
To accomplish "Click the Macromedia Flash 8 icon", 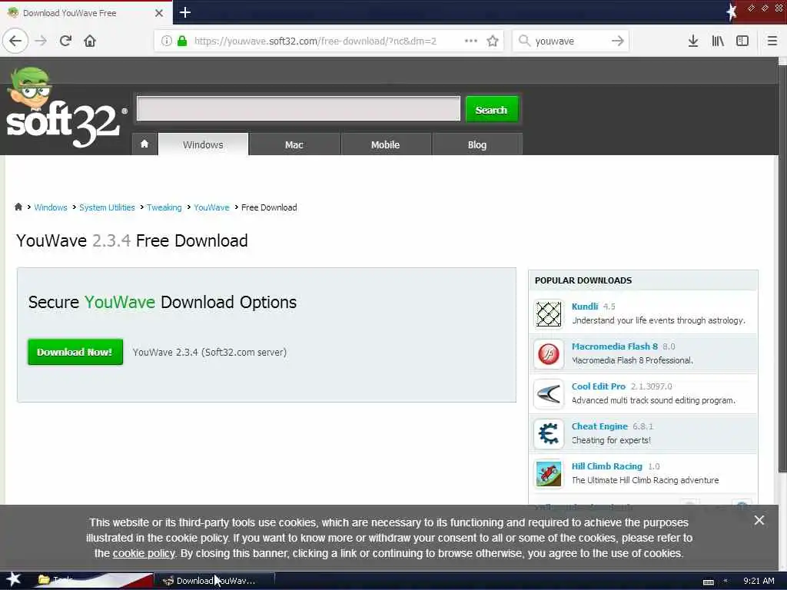I will click(549, 353).
